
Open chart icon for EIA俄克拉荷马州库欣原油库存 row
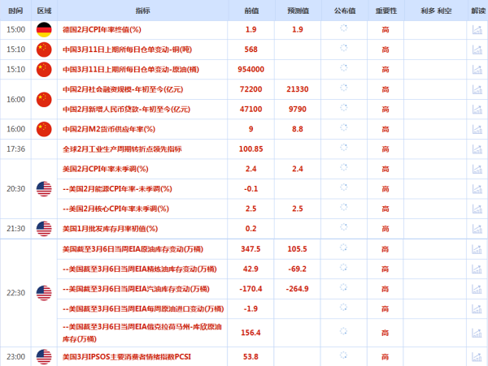coord(477,333)
